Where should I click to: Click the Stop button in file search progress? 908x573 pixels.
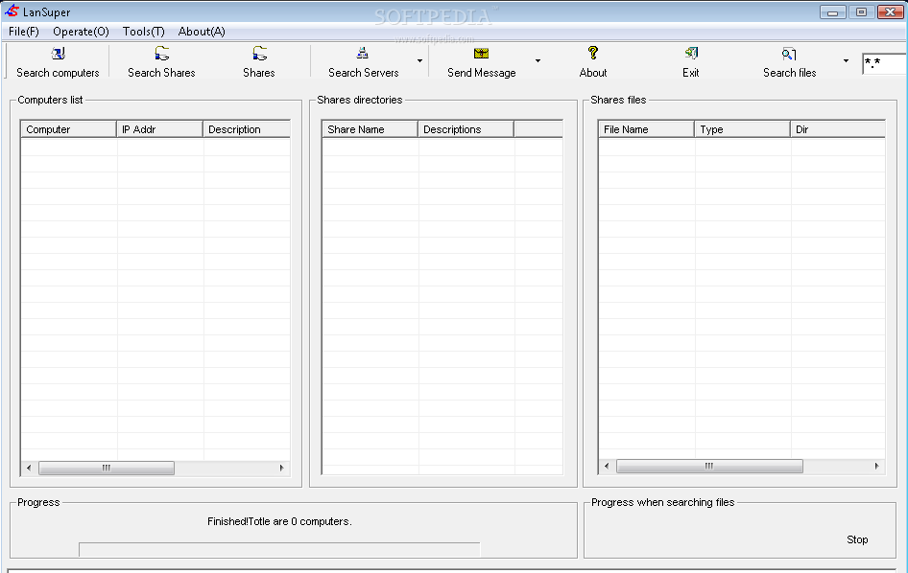(x=857, y=539)
